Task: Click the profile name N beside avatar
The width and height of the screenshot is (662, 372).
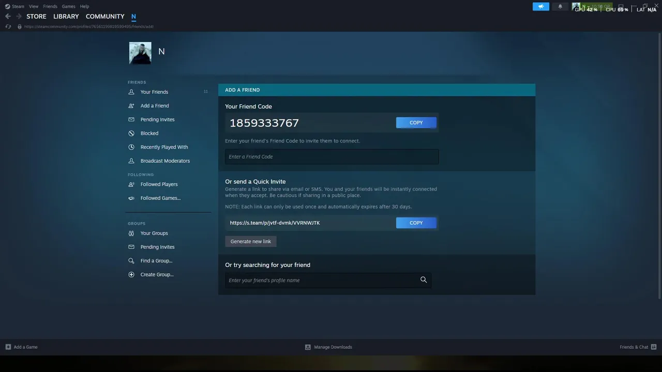Action: pyautogui.click(x=161, y=52)
